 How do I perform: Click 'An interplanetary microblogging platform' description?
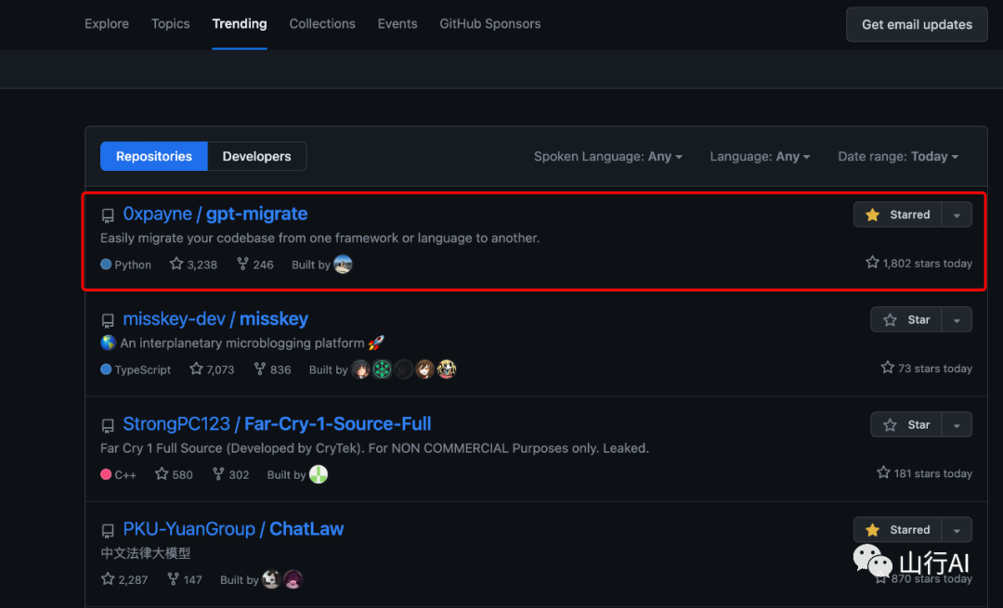click(242, 343)
